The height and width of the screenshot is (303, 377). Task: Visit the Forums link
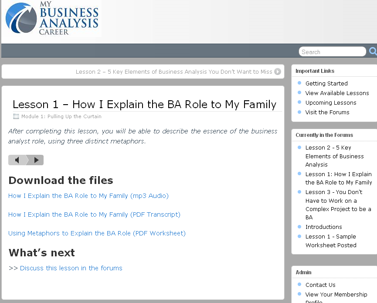(327, 112)
